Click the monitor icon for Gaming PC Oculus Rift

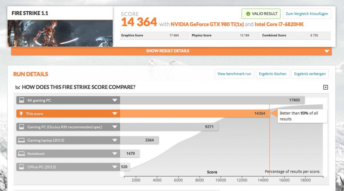[x=21, y=127]
